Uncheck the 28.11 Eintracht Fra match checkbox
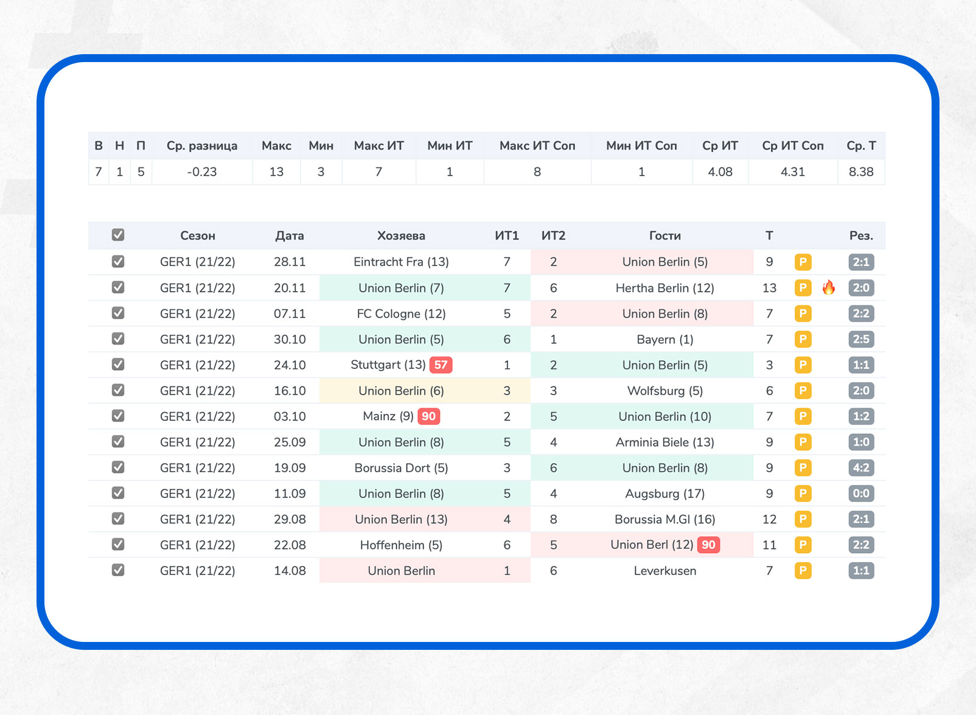This screenshot has width=976, height=715. pos(118,262)
